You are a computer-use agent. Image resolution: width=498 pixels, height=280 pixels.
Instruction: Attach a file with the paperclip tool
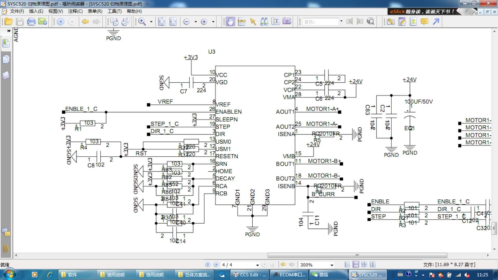tap(391, 22)
